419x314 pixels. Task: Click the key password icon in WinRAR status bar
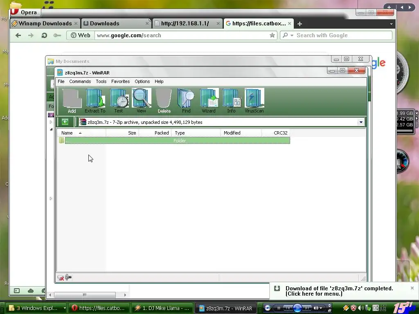[68, 278]
